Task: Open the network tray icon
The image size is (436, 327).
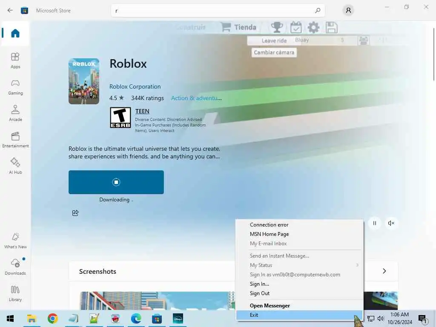Action: click(x=370, y=318)
